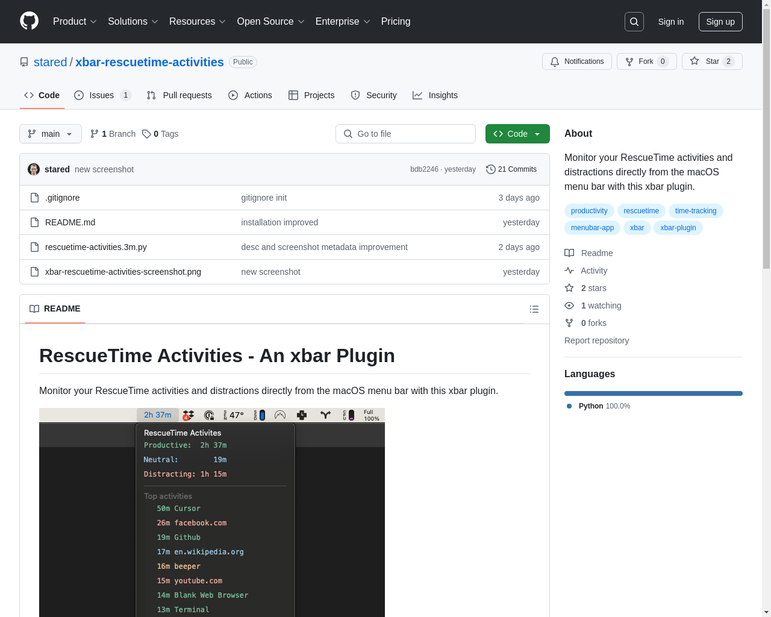Open the Issues tab
Image resolution: width=771 pixels, height=617 pixels.
(x=102, y=95)
